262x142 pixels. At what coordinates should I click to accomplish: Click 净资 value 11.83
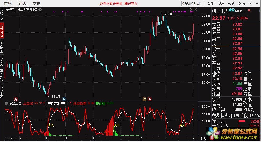coord(237,104)
